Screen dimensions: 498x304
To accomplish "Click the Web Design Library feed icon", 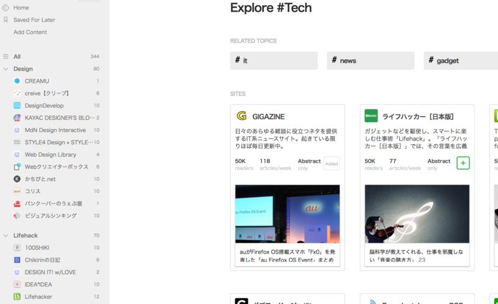I will click(17, 155).
